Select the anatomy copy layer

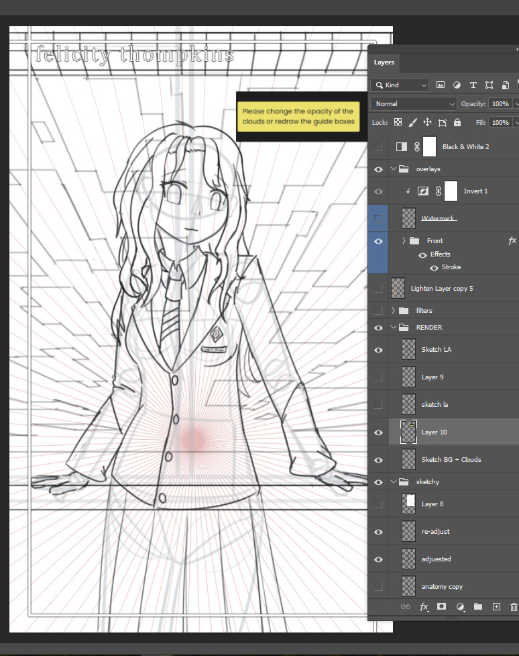click(x=453, y=586)
